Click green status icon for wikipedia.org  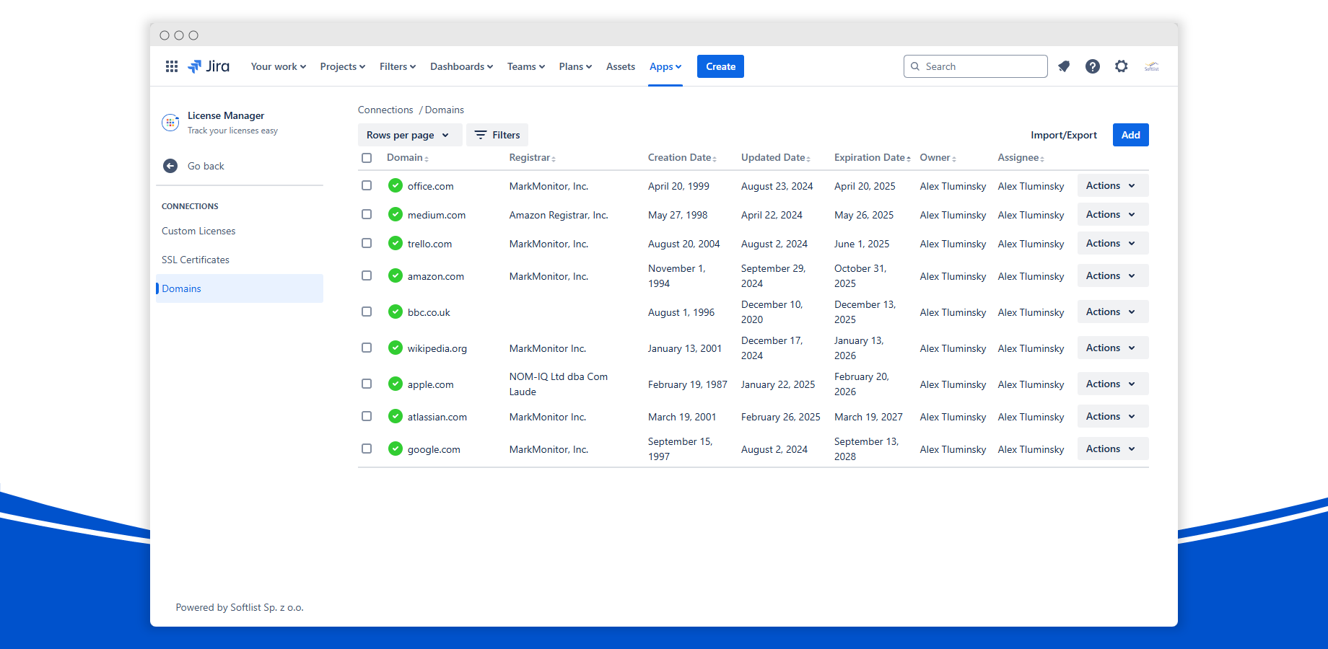click(396, 348)
